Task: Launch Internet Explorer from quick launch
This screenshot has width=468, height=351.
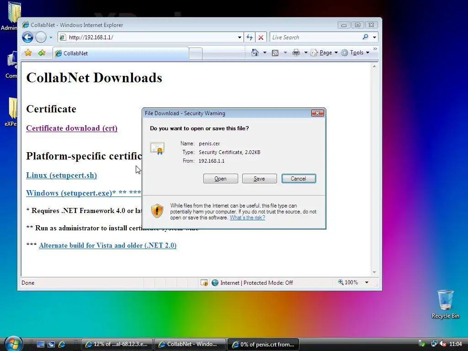Action: point(62,344)
